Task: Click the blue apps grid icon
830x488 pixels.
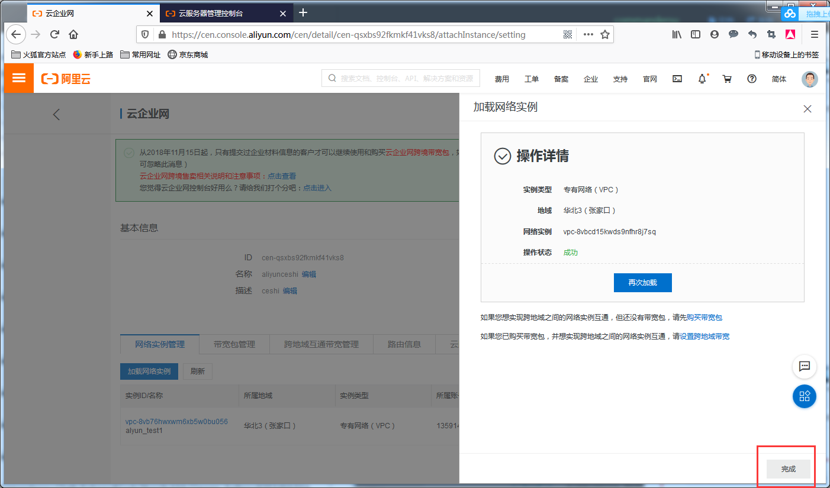Action: 804,396
